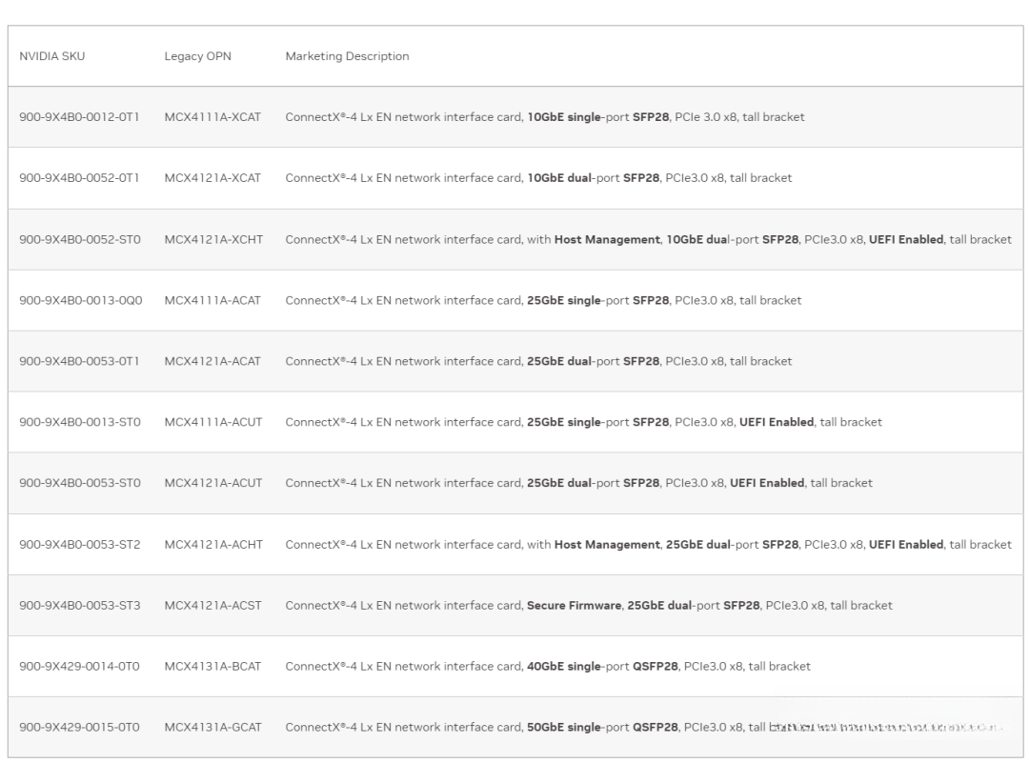Viewport: 1029px width, 763px height.
Task: Click Host Management 25GbE dual-port description
Action: click(649, 545)
